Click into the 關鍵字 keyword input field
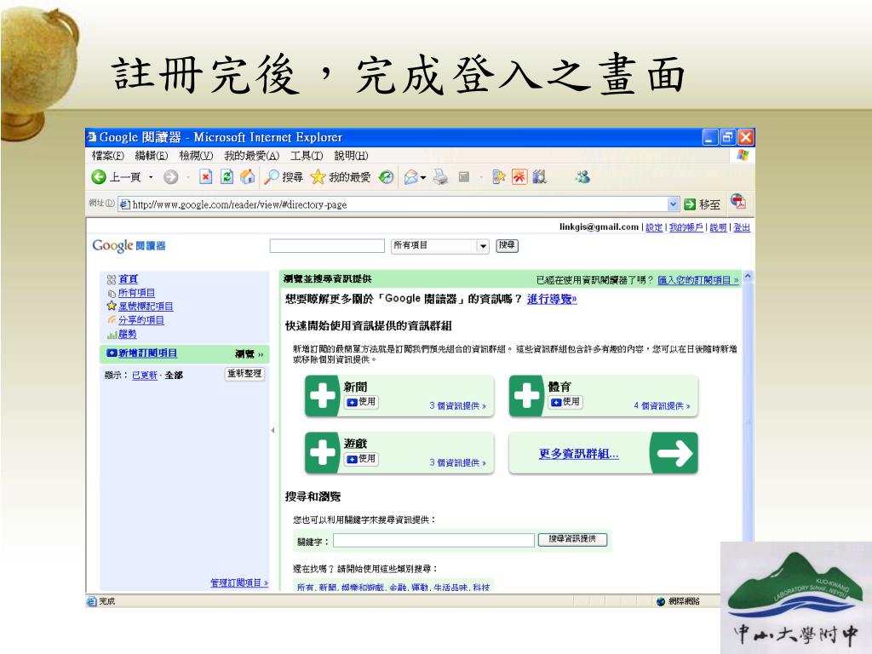This screenshot has width=872, height=654. point(433,540)
